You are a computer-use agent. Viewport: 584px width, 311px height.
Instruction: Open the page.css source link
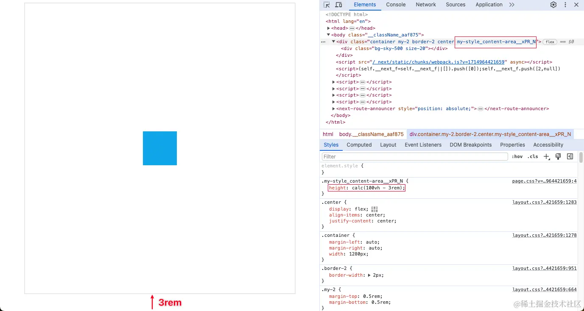pyautogui.click(x=545, y=181)
